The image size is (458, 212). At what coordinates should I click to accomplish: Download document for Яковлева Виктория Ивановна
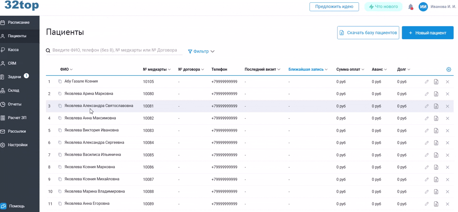pyautogui.click(x=436, y=131)
